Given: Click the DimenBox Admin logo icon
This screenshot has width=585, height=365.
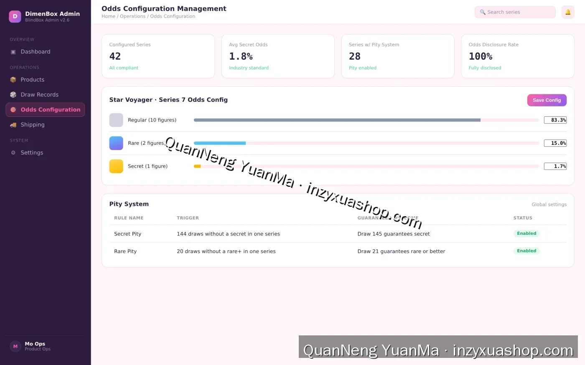Looking at the screenshot, I should click(x=15, y=16).
